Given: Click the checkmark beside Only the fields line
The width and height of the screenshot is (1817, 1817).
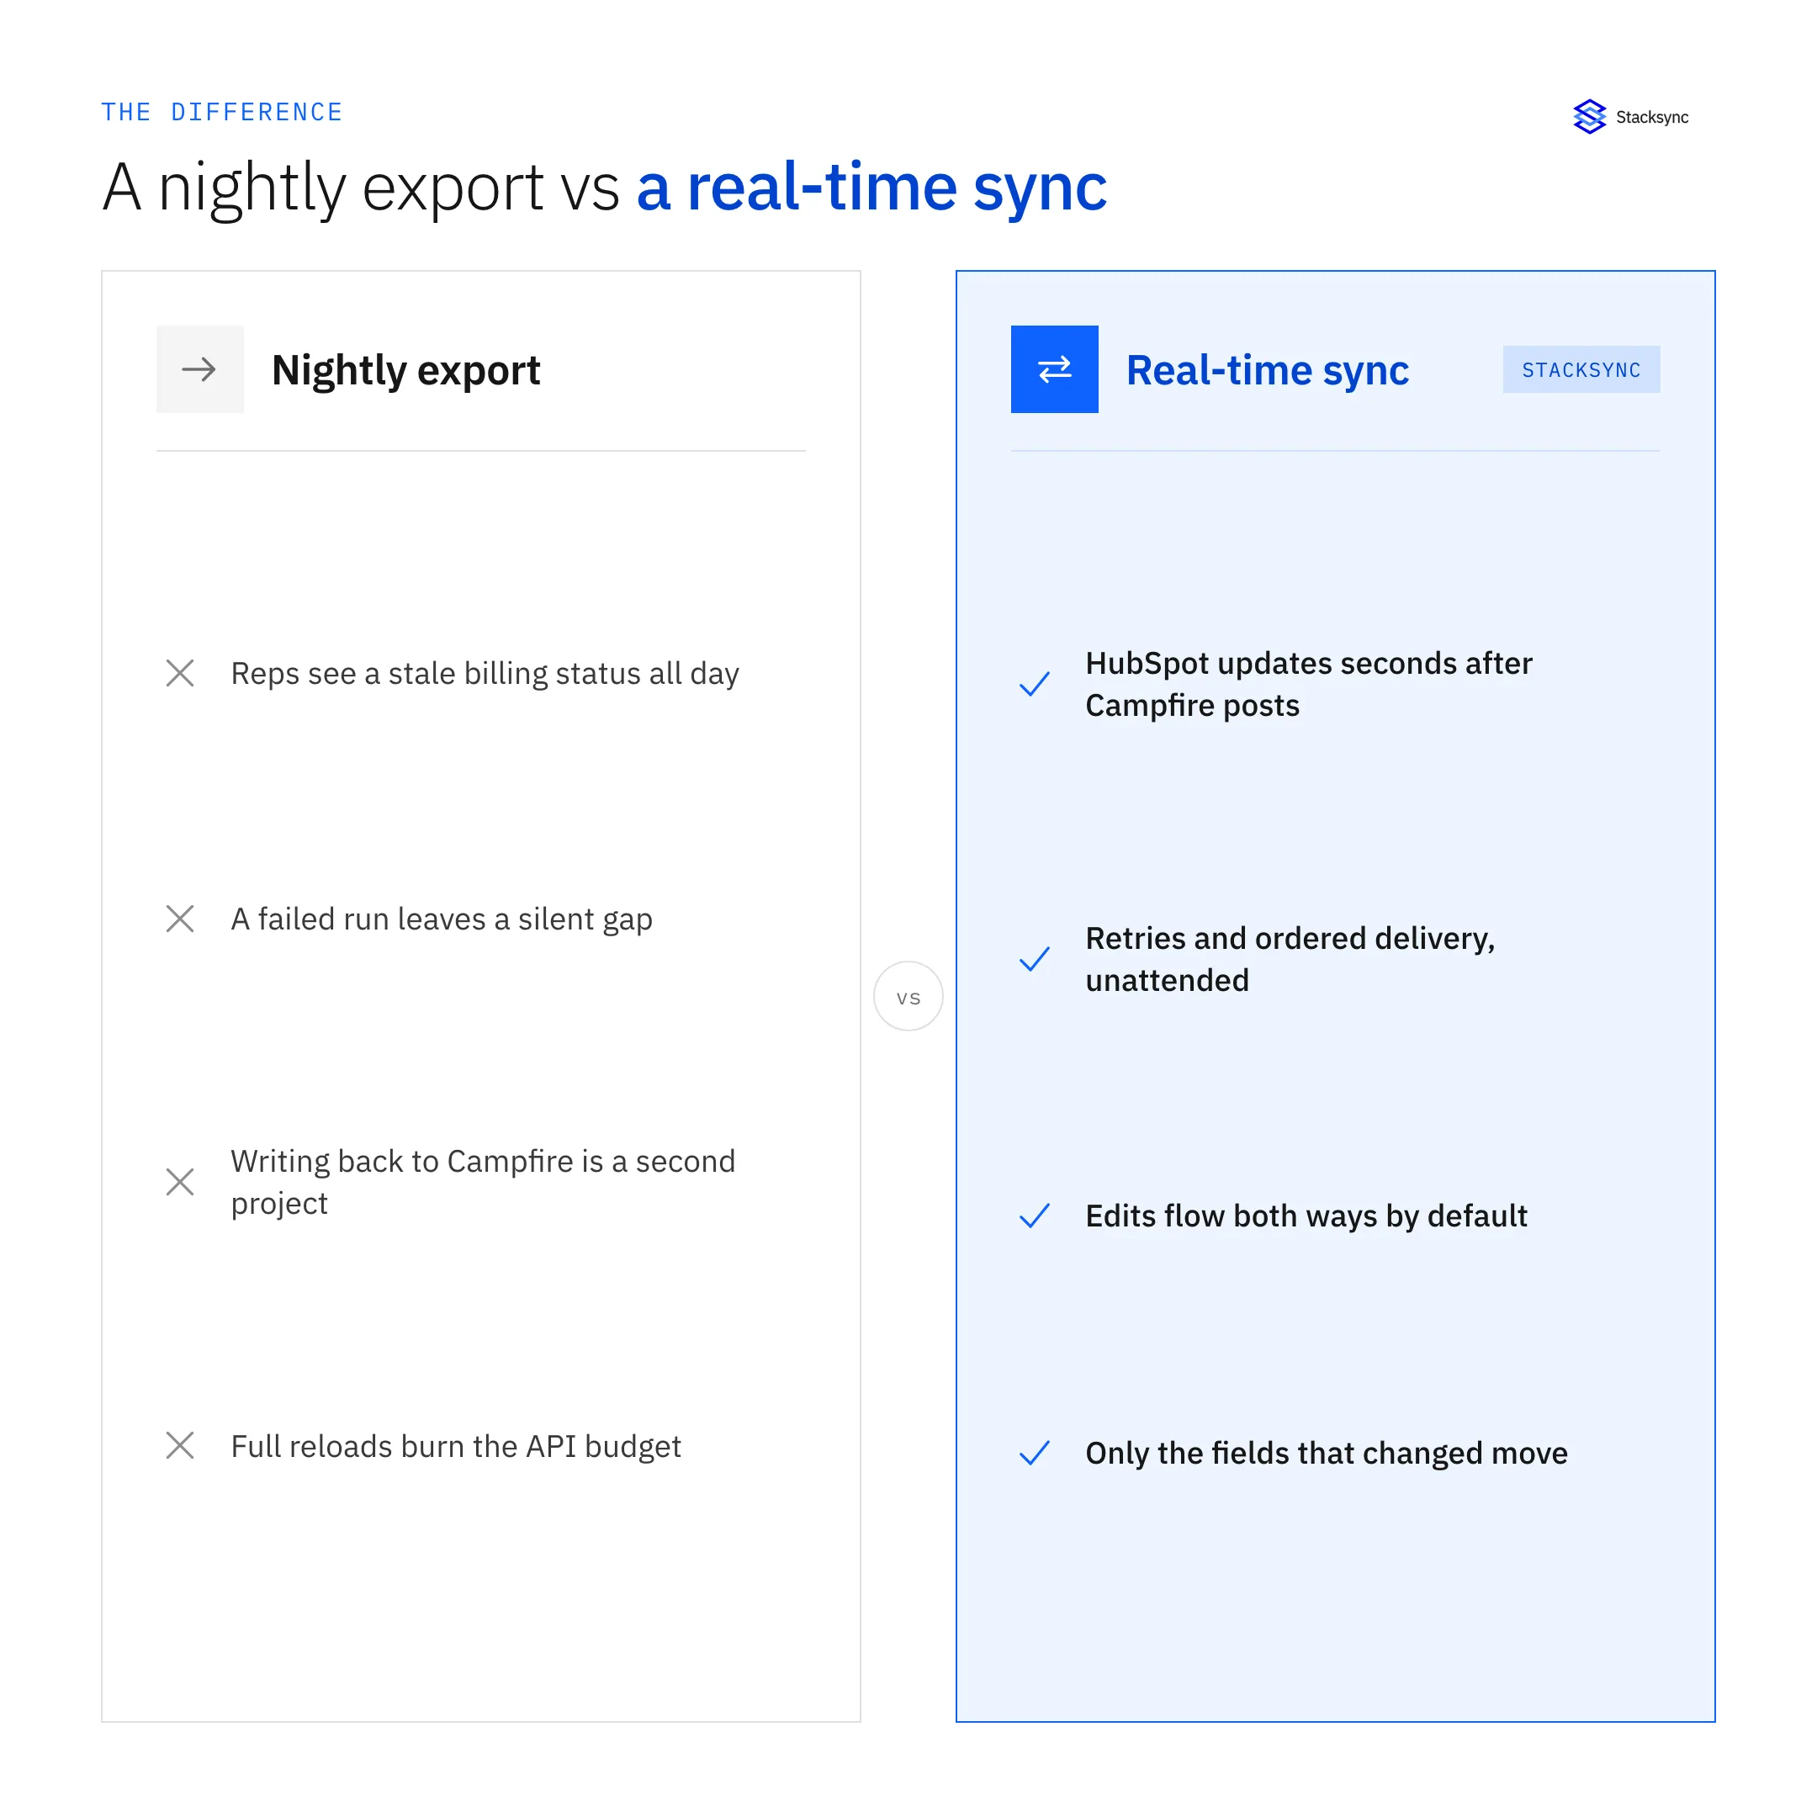Looking at the screenshot, I should [x=1035, y=1453].
